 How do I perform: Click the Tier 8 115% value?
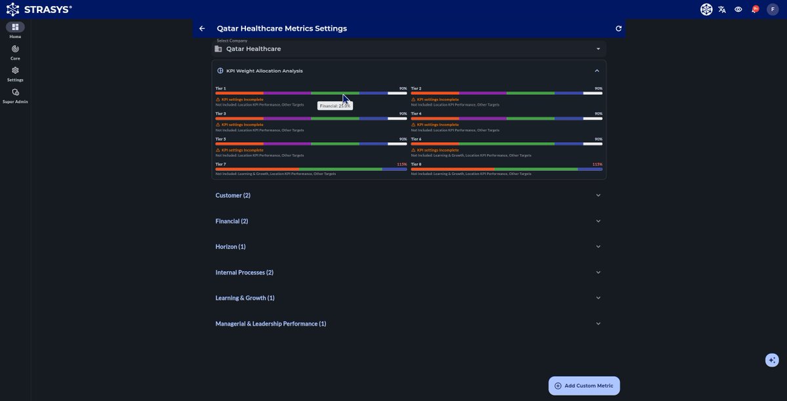pos(597,164)
